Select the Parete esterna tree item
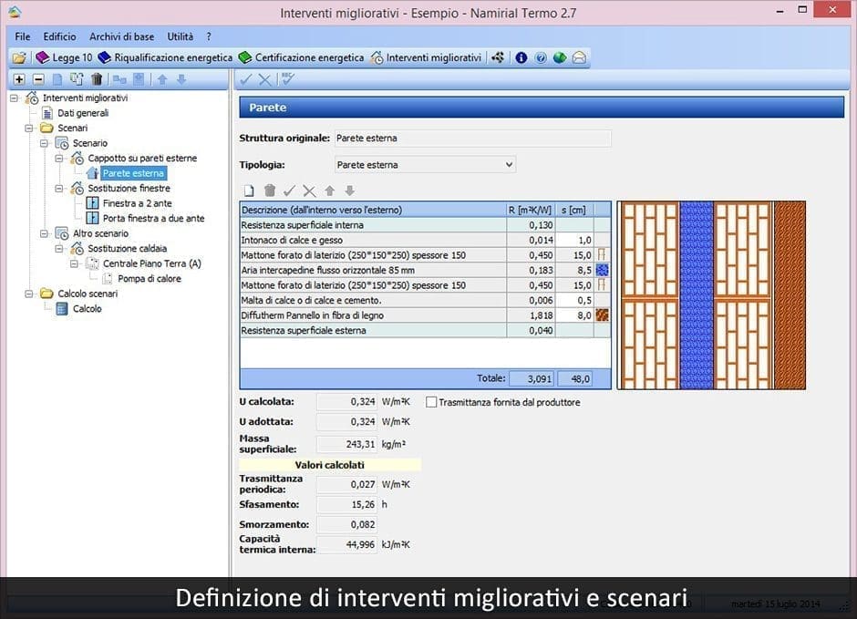The height and width of the screenshot is (619, 857). 134,173
